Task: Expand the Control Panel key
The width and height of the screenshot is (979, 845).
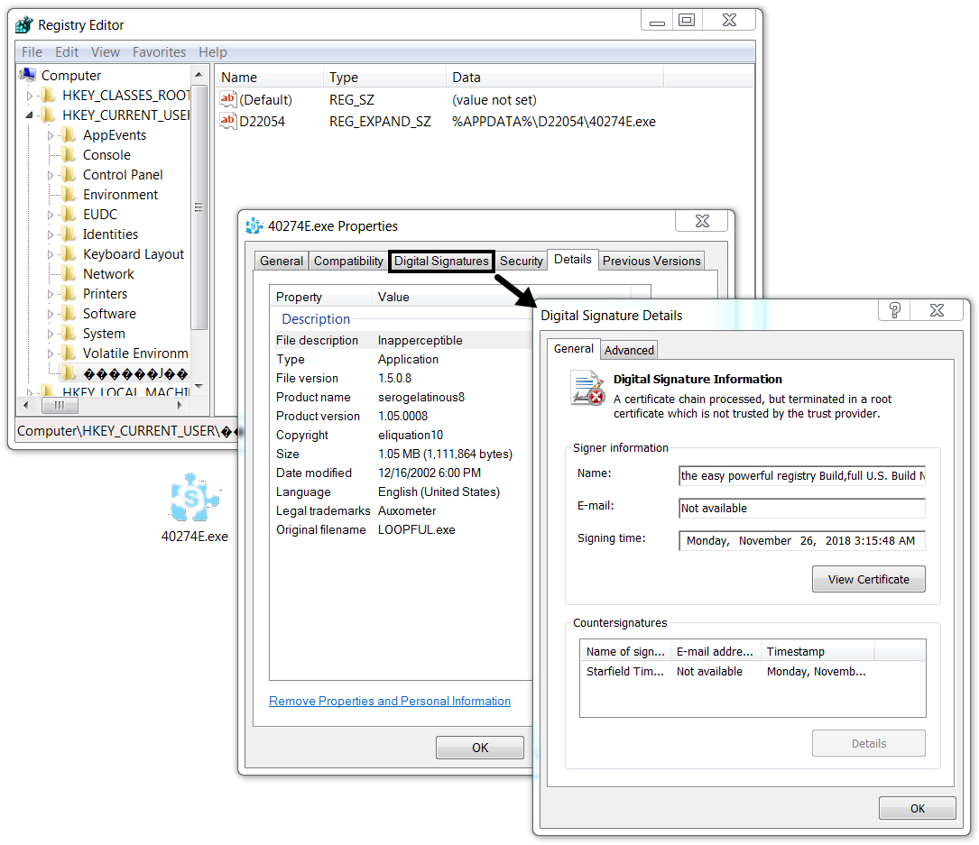Action: click(x=51, y=175)
